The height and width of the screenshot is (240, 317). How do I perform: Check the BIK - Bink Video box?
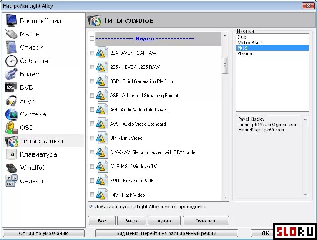click(x=92, y=138)
